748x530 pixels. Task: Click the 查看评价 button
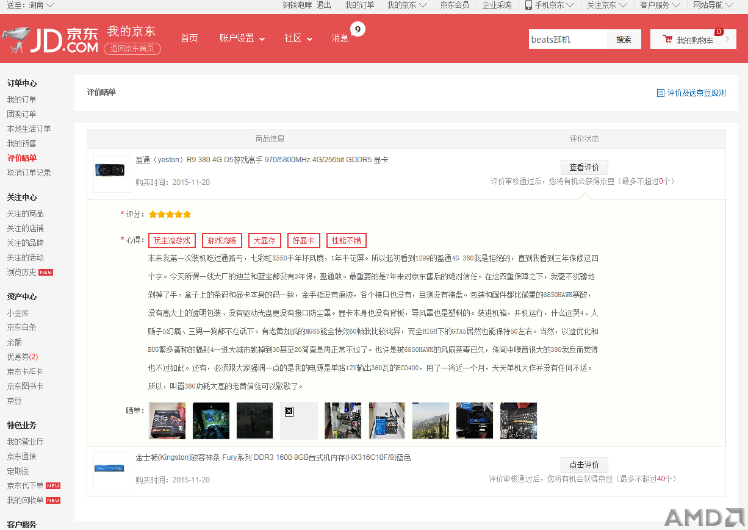[x=584, y=167]
